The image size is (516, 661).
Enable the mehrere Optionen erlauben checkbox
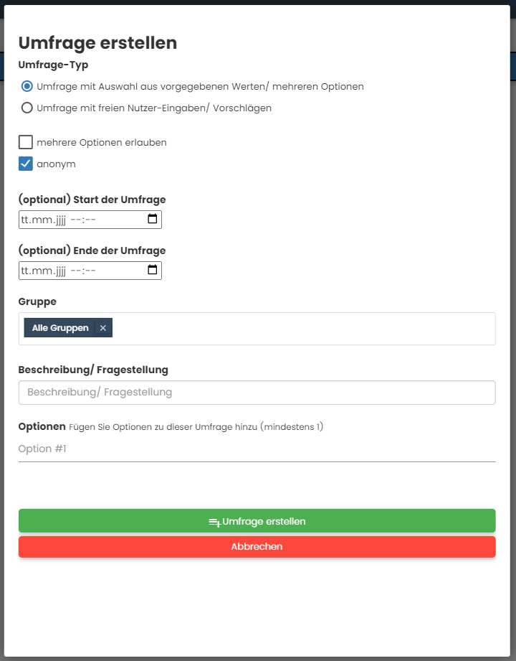click(26, 142)
